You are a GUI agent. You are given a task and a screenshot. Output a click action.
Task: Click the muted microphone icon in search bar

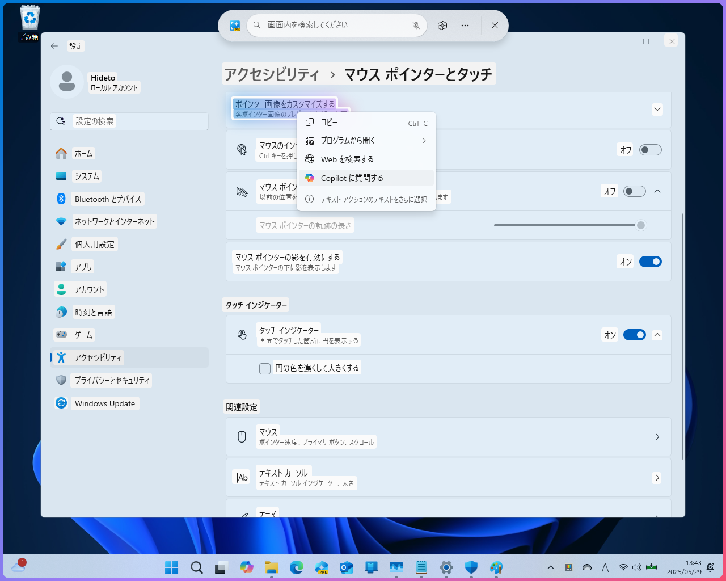pos(416,26)
